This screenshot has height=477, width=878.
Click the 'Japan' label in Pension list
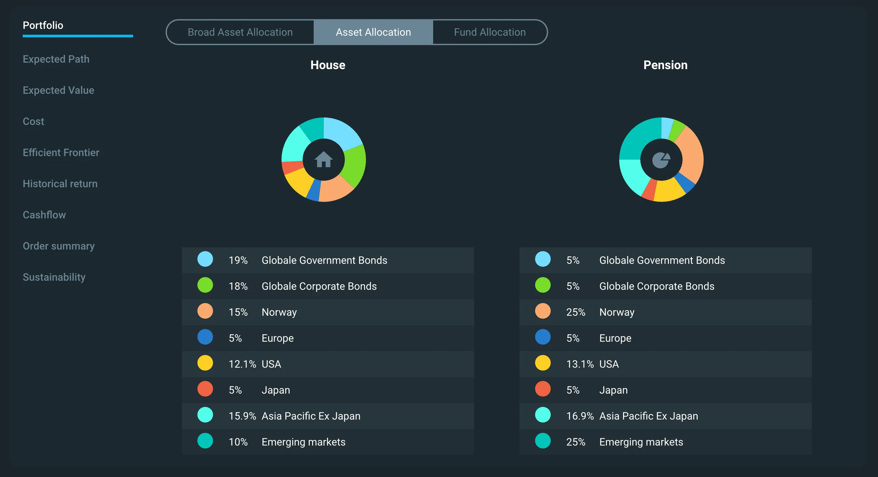click(613, 390)
